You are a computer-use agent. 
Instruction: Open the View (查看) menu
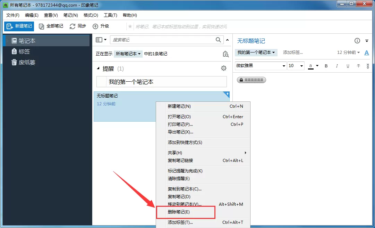tap(51, 15)
